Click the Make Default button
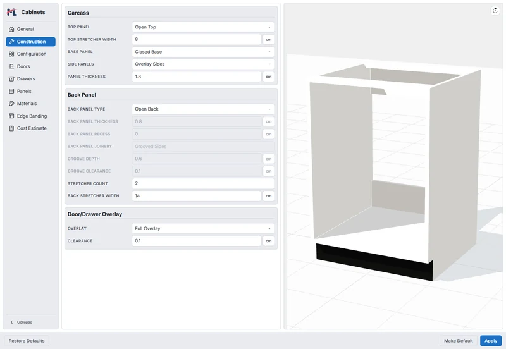This screenshot has height=349, width=506. click(458, 341)
